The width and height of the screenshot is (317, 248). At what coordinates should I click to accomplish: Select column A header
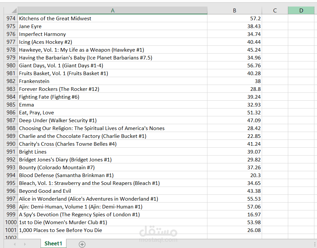tap(113, 10)
